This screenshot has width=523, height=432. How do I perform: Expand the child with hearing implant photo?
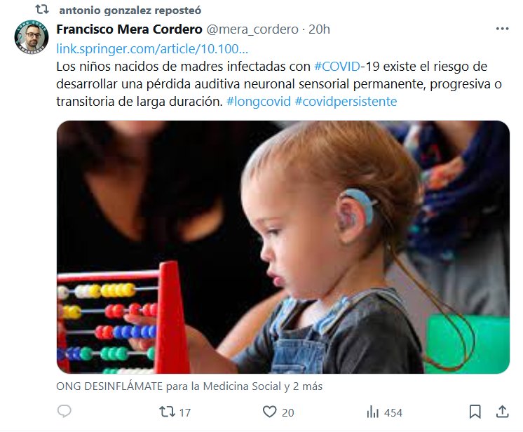click(x=283, y=247)
